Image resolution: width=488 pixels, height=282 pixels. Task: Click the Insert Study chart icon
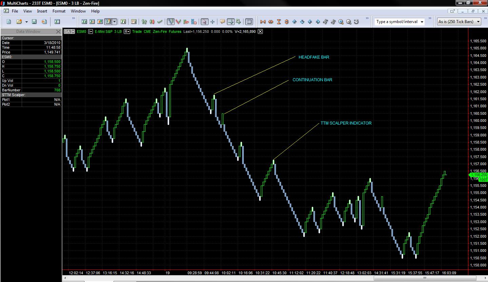tap(92, 22)
